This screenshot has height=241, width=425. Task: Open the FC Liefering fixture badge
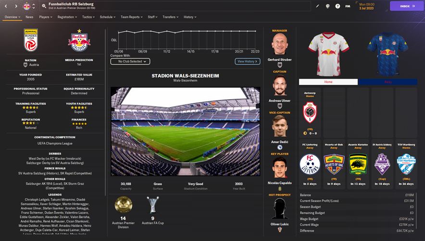click(x=310, y=164)
